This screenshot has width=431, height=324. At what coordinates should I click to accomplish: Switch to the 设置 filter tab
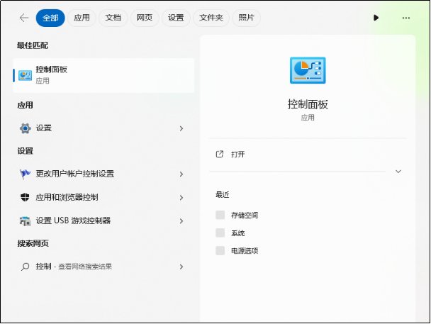pyautogui.click(x=176, y=18)
